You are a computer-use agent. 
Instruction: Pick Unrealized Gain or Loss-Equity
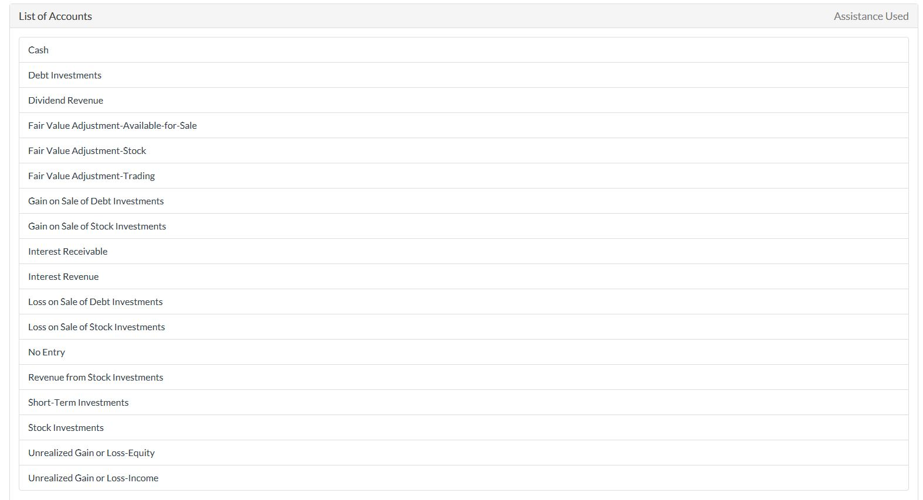91,453
